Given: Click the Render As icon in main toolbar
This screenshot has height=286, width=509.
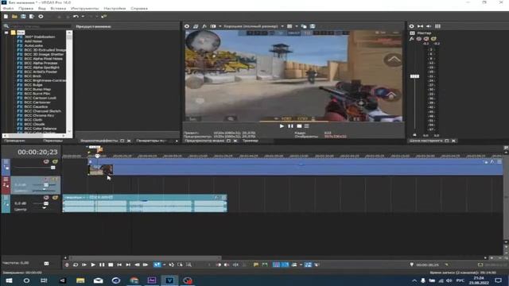Looking at the screenshot, I should click(32, 16).
